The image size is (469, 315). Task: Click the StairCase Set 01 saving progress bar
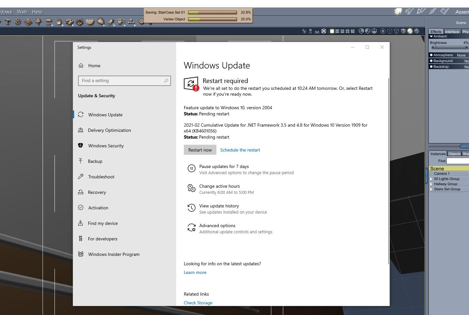(x=212, y=12)
